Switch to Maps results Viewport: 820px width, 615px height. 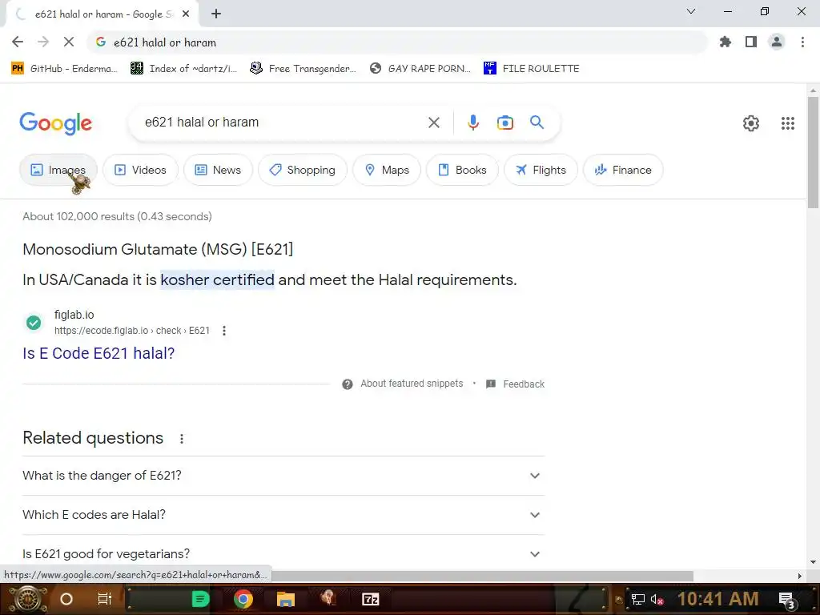click(x=387, y=170)
